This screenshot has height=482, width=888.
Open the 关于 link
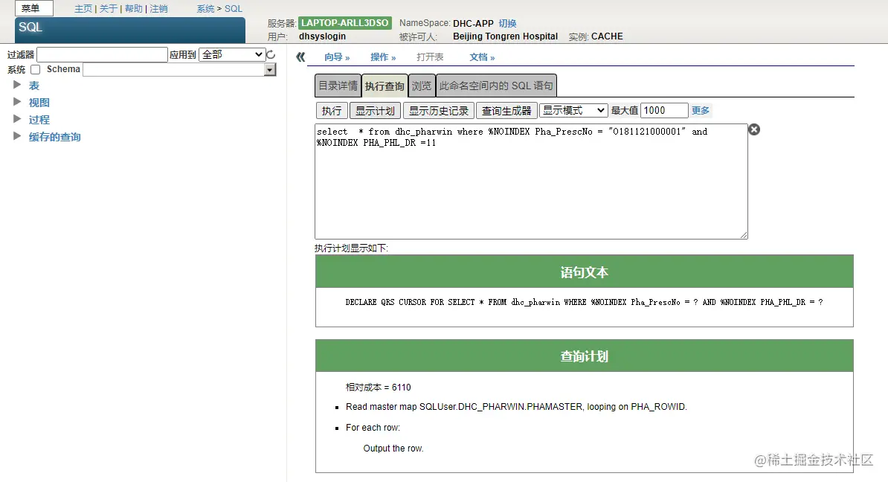click(x=108, y=8)
